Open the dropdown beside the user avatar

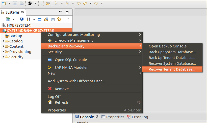[x=35, y=3]
